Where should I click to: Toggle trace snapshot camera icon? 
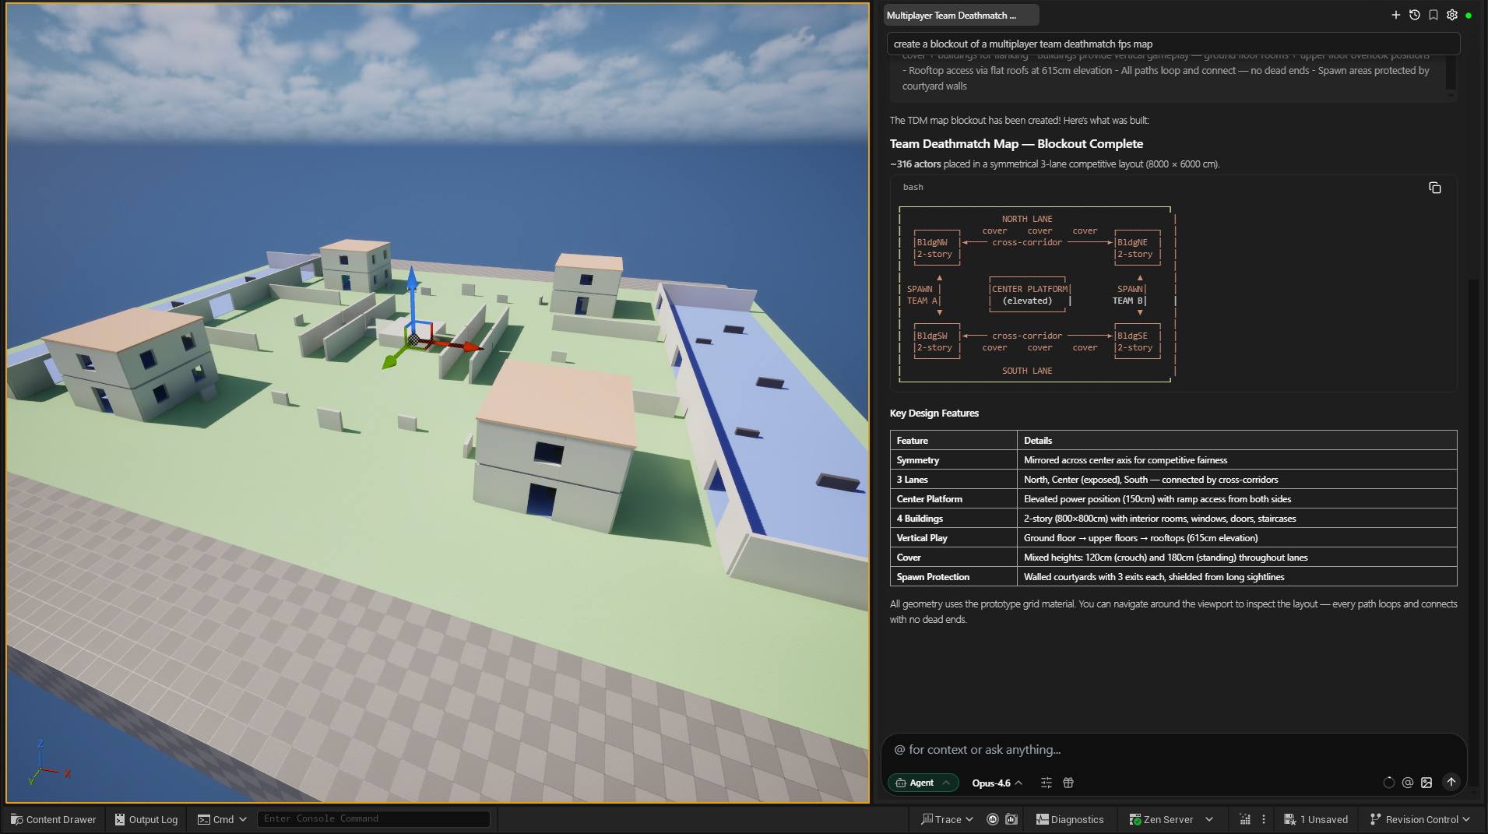1011,819
